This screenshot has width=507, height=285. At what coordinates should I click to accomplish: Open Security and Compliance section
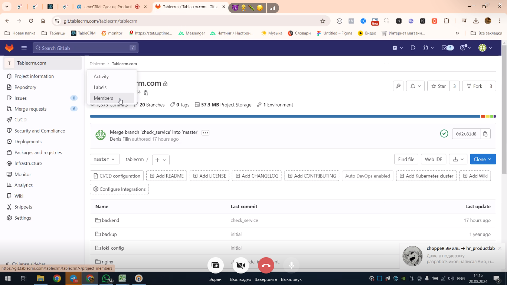point(42,131)
